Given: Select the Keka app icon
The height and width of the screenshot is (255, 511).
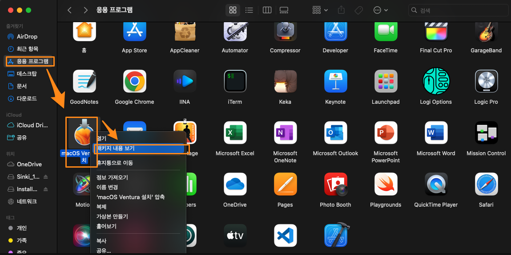Looking at the screenshot, I should tap(285, 81).
